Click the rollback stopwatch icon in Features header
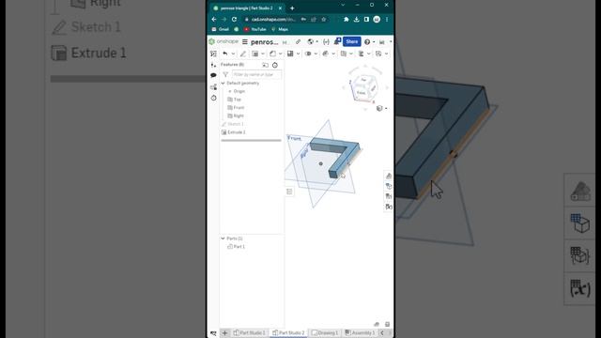Viewport: 601px width, 338px height. 275,65
